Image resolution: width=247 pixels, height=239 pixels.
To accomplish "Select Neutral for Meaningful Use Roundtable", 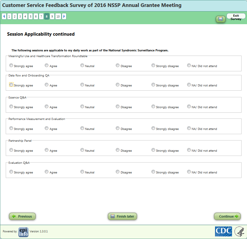I will (x=82, y=65).
